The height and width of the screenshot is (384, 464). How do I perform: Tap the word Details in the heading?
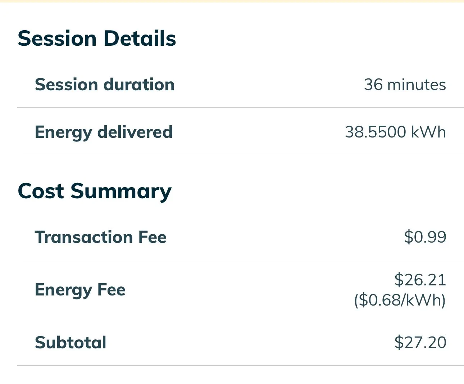(140, 39)
